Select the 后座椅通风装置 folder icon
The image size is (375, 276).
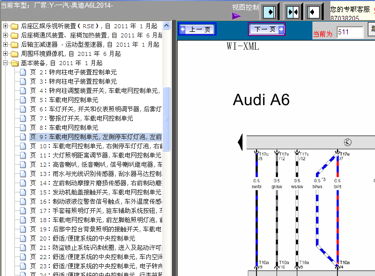click(14, 35)
